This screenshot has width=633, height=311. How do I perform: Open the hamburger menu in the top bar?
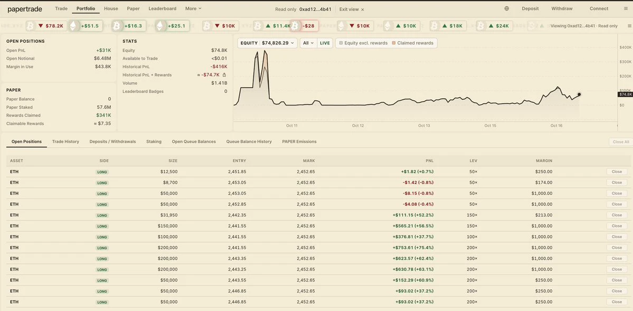[626, 8]
